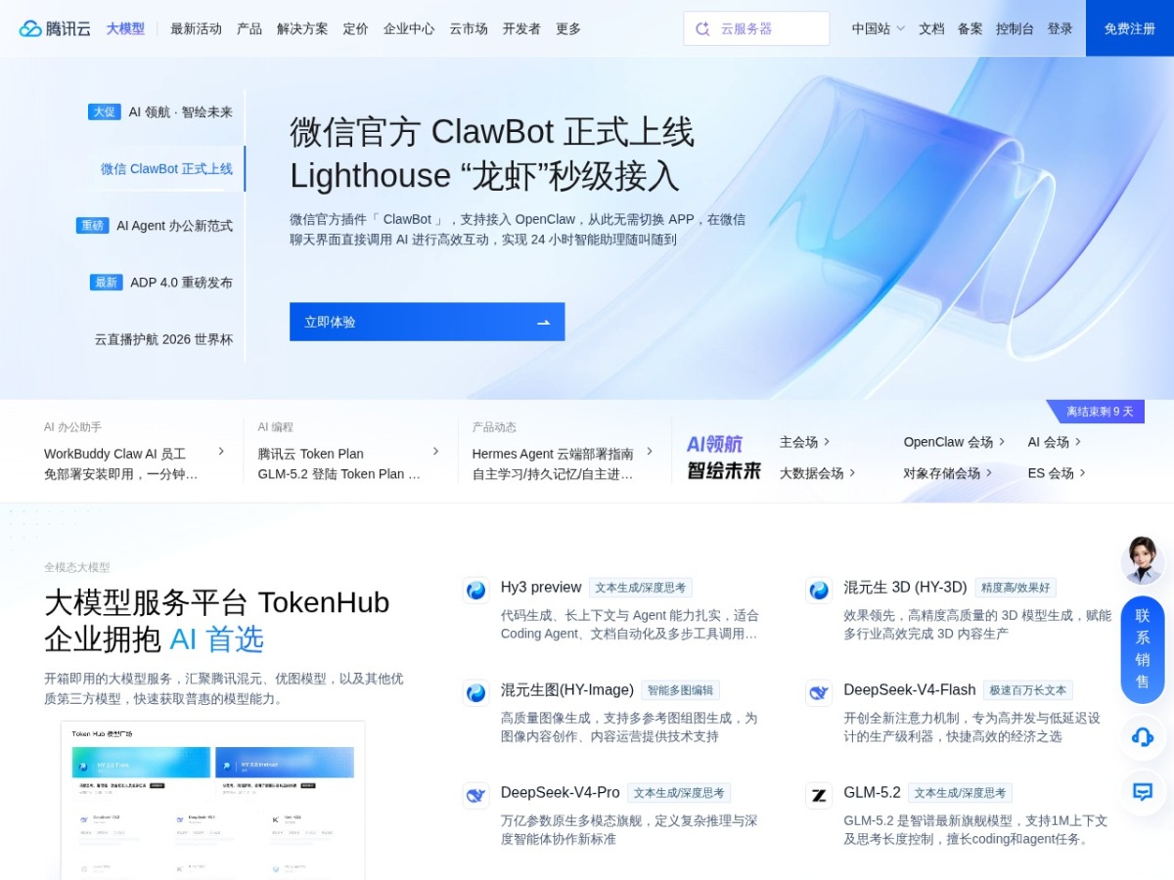This screenshot has height=880, width=1174.
Task: Click the Hy3 preview model title
Action: tap(541, 587)
